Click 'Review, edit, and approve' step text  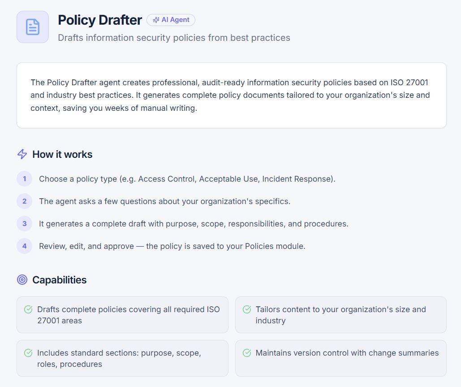point(172,246)
